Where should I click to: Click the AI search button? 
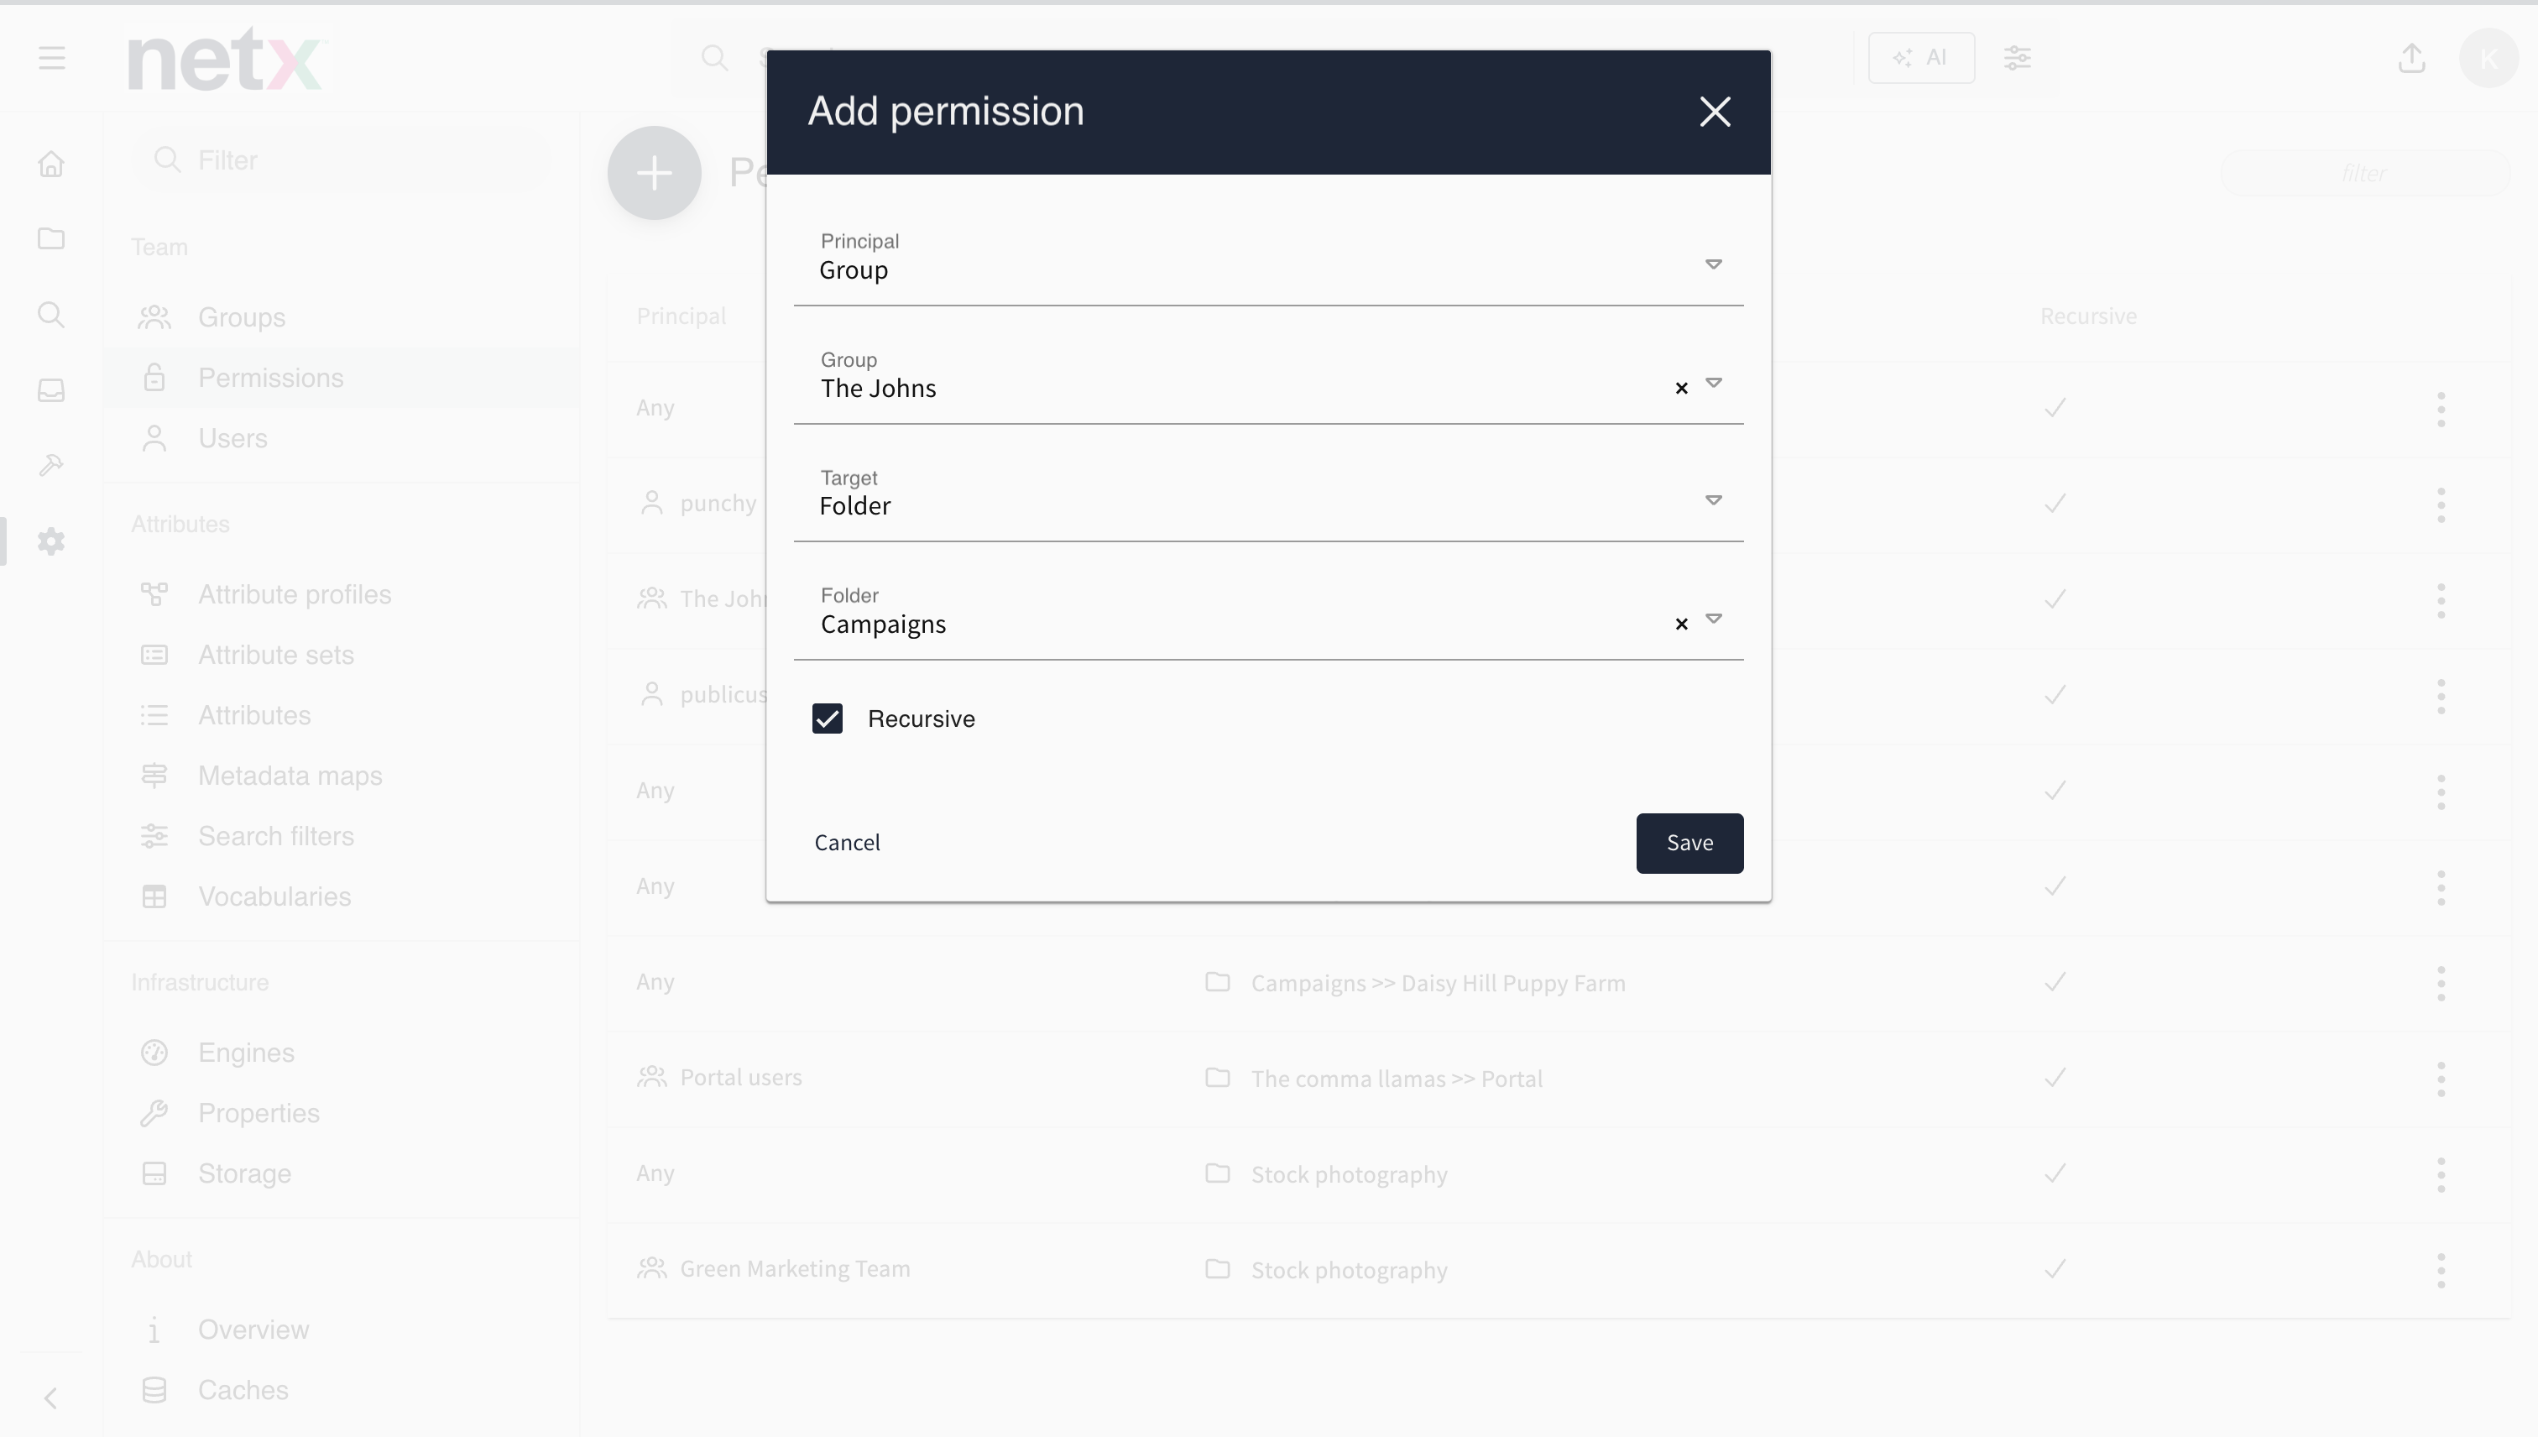pyautogui.click(x=1920, y=58)
